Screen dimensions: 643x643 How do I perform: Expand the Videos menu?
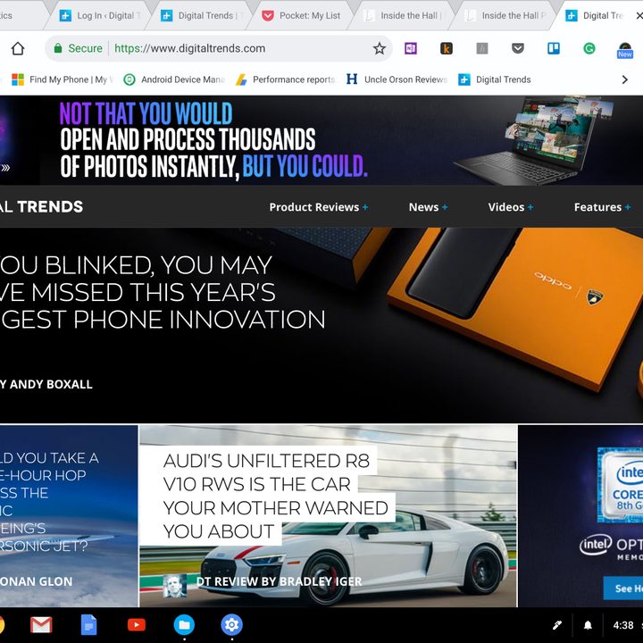pyautogui.click(x=511, y=207)
